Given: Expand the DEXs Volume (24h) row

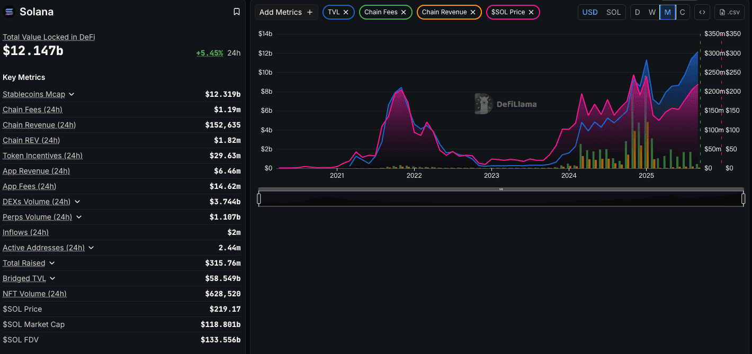Looking at the screenshot, I should (x=77, y=202).
